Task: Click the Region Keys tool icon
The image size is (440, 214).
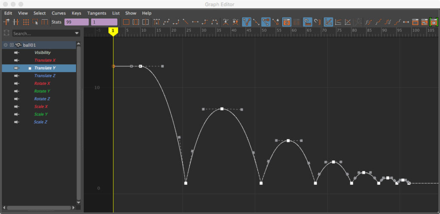Action: (x=35, y=21)
